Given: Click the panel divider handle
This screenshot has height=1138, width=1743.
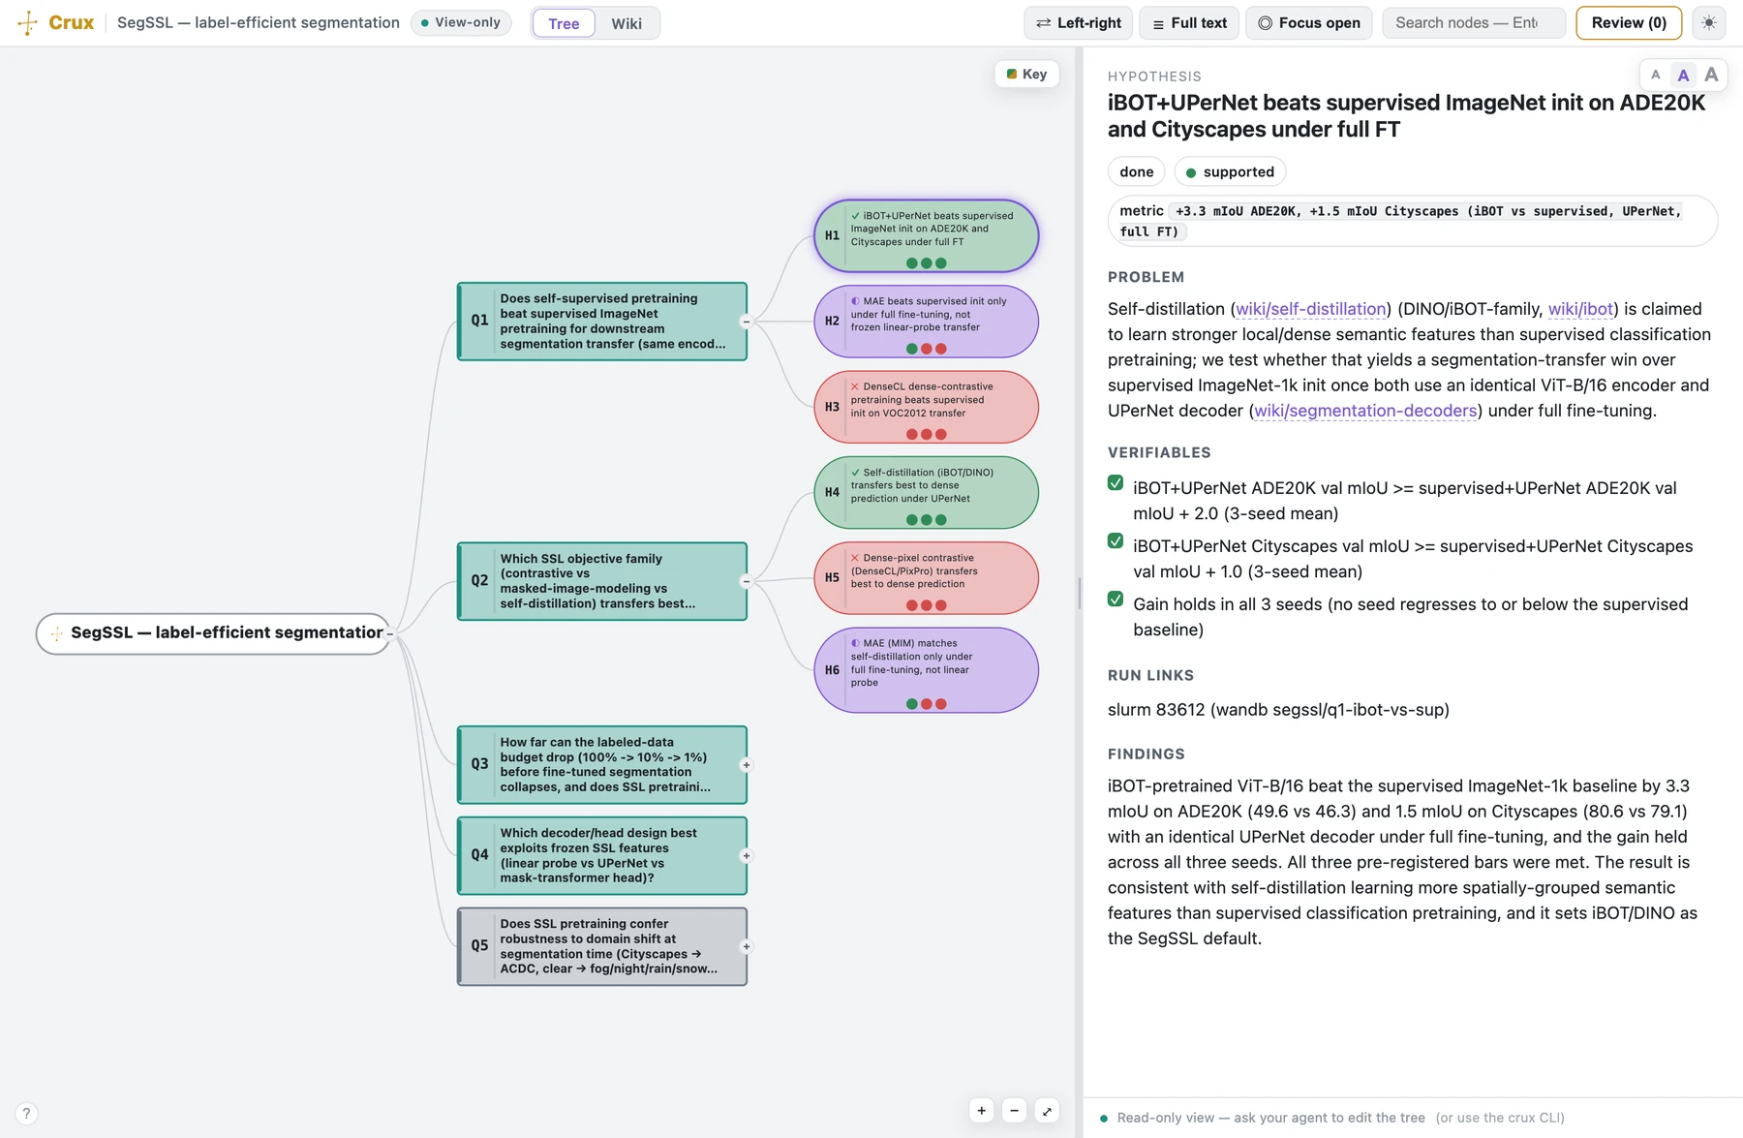Looking at the screenshot, I should point(1080,593).
